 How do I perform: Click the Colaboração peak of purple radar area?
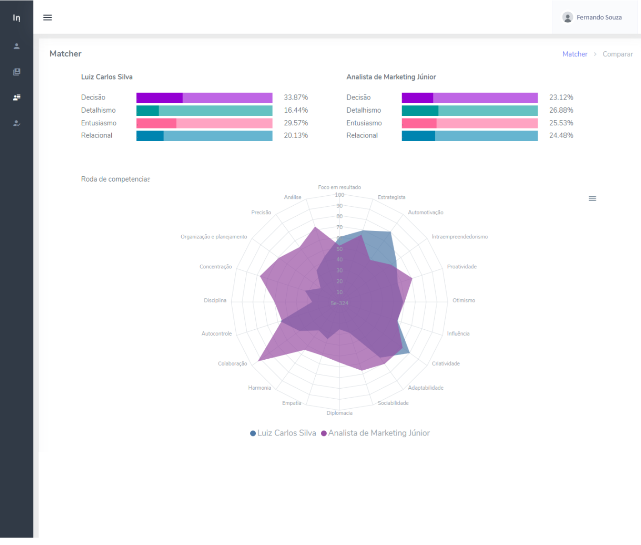coord(259,361)
